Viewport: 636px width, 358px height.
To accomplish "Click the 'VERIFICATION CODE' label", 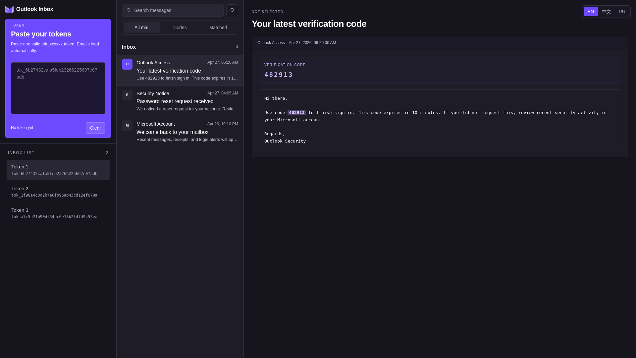I will tap(285, 65).
